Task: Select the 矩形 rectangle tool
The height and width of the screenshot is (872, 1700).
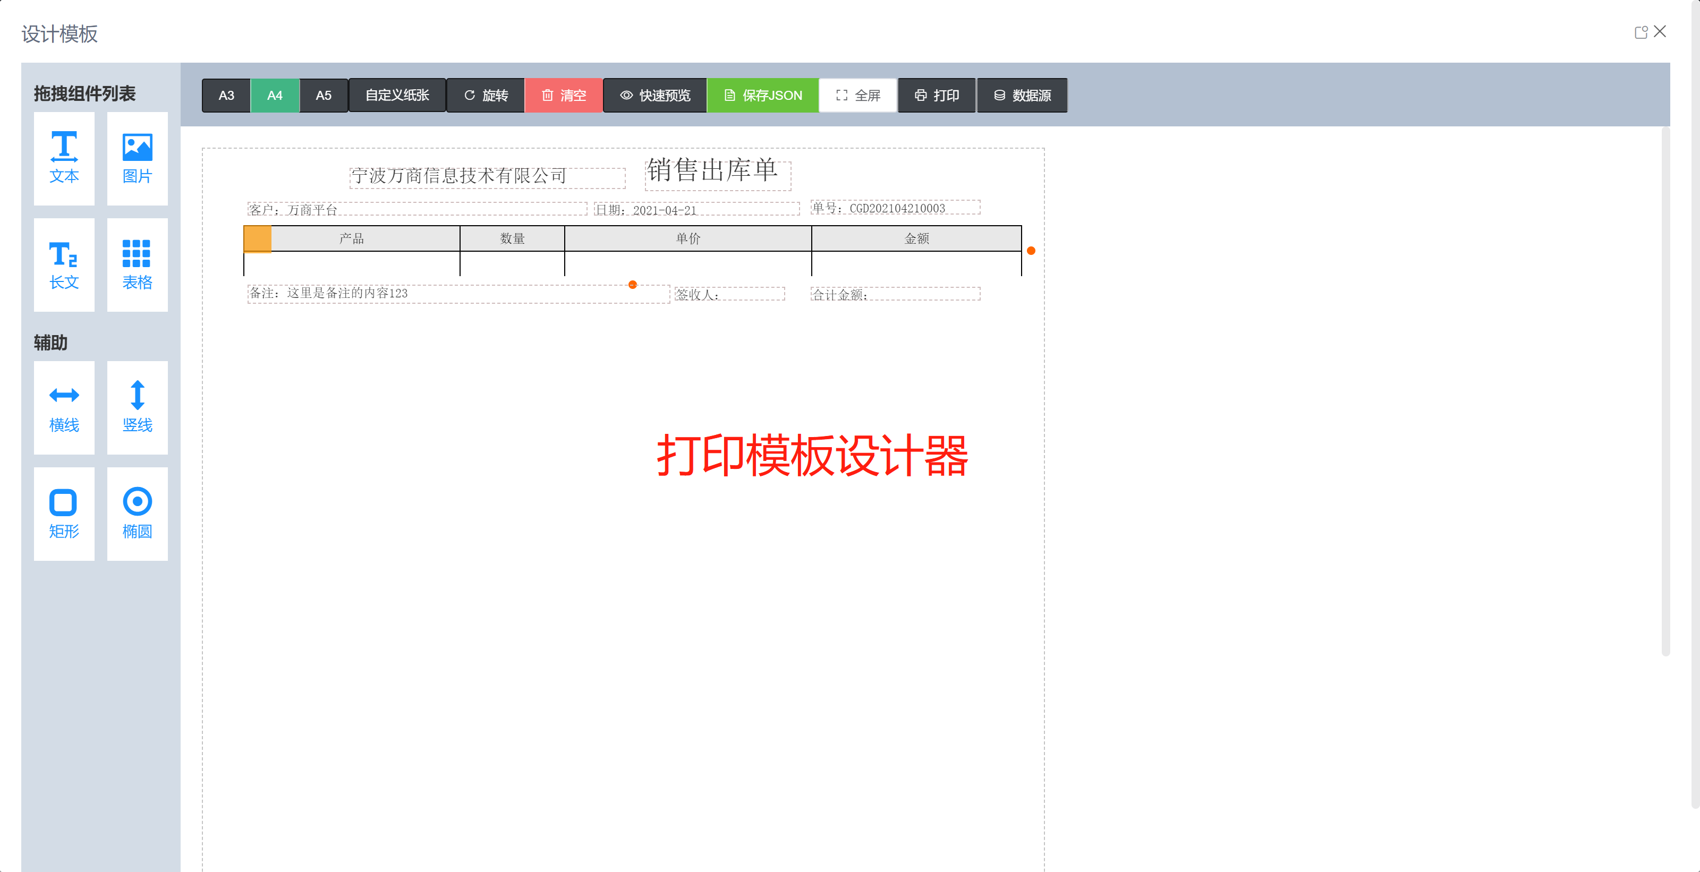Action: pyautogui.click(x=64, y=514)
